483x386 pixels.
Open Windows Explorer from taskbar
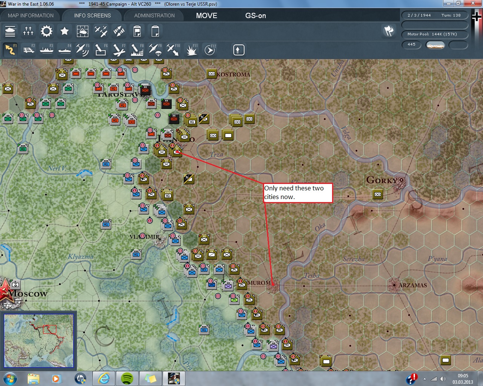(33, 378)
